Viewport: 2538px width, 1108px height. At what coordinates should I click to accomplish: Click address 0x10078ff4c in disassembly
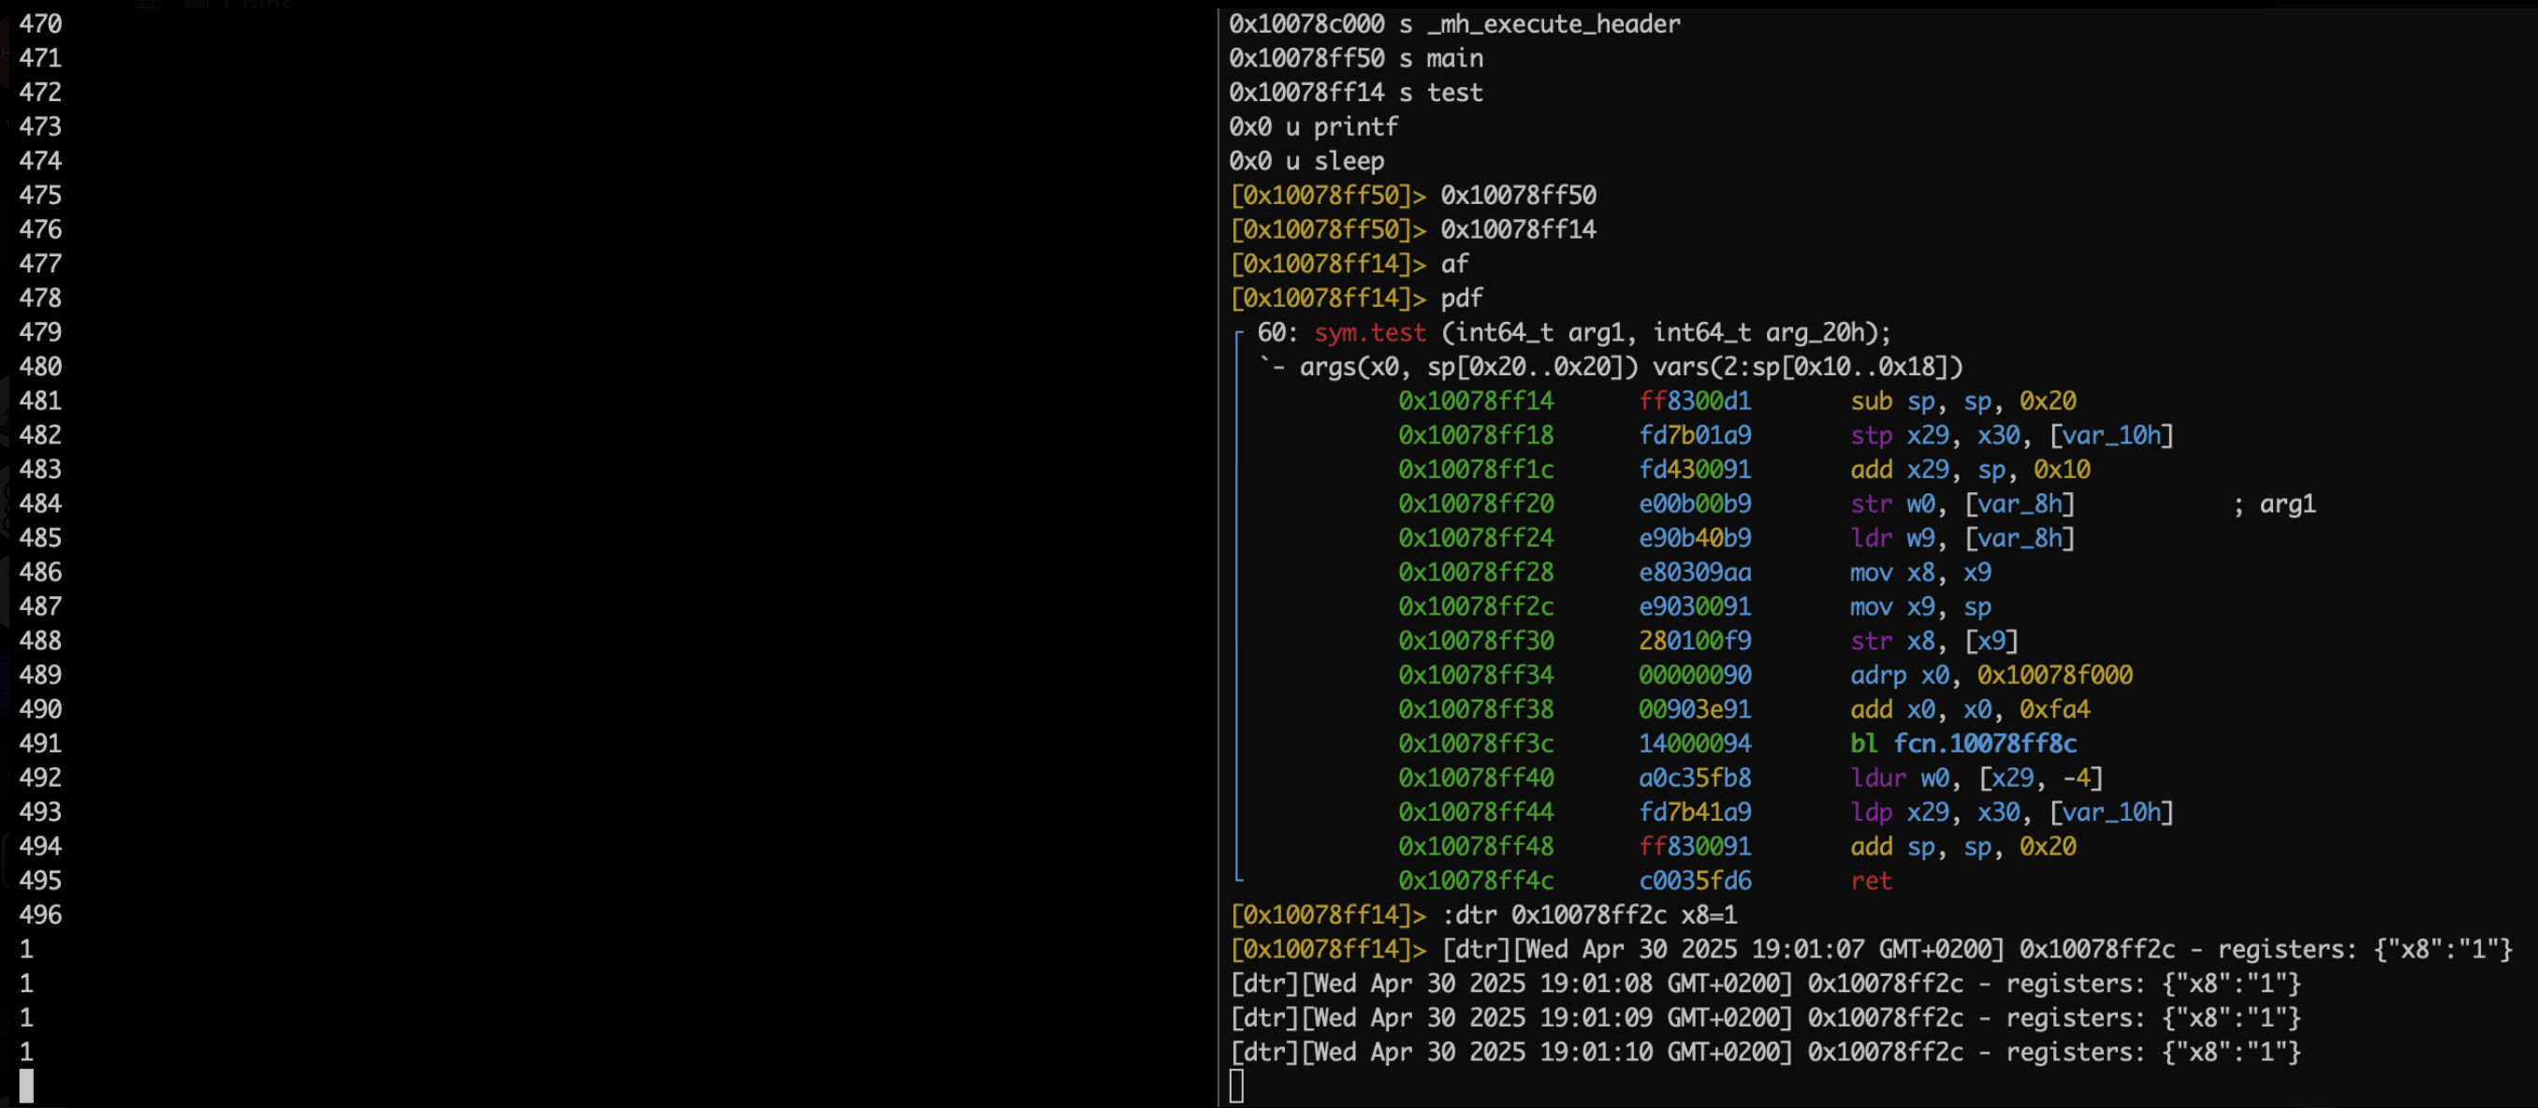[x=1476, y=882]
